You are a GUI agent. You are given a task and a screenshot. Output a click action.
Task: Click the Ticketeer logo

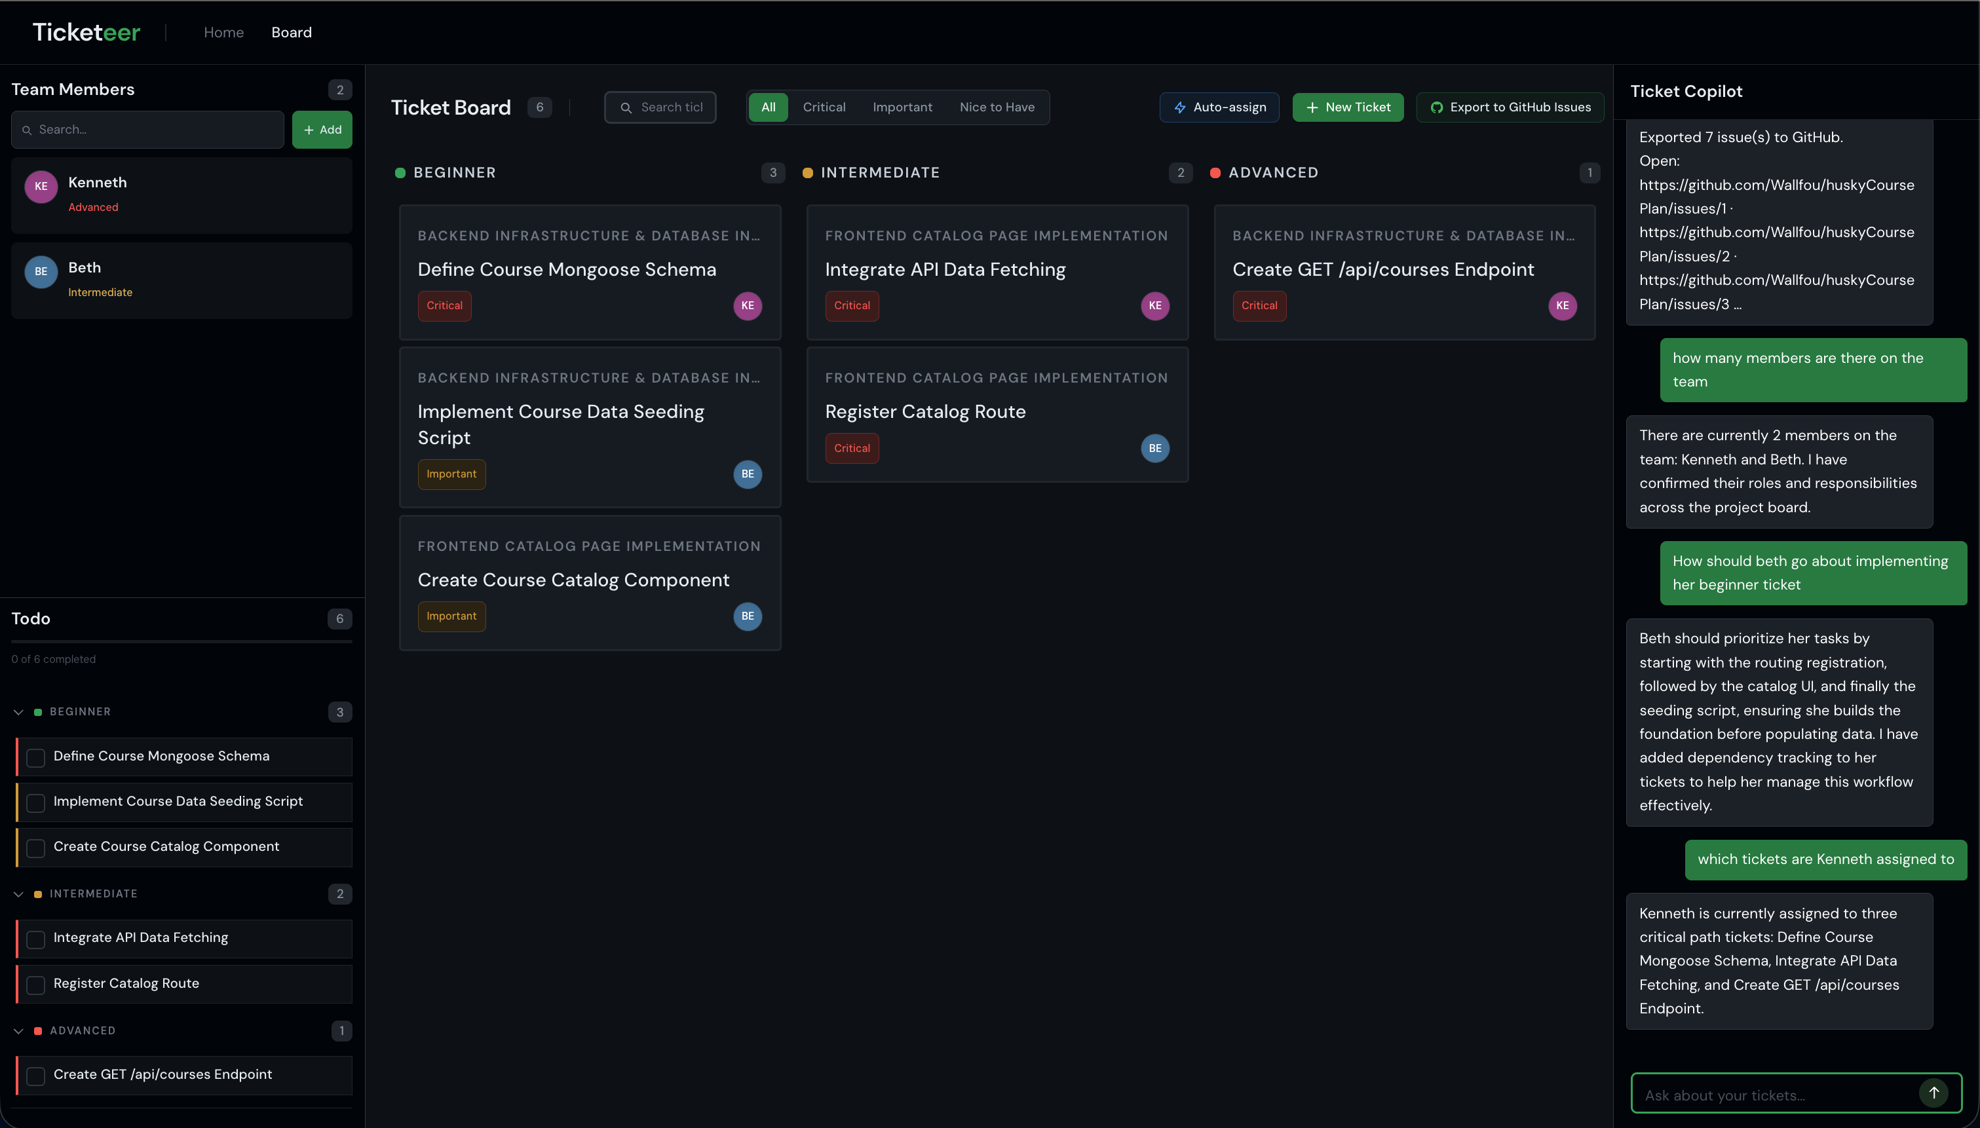pos(86,31)
